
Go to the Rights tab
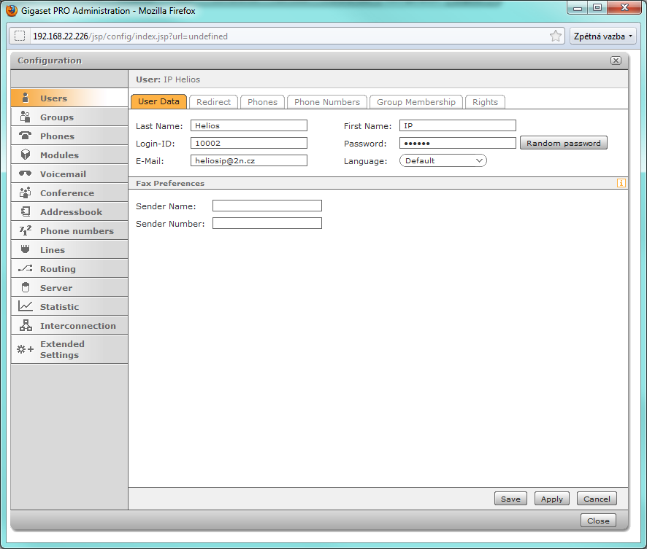point(485,102)
